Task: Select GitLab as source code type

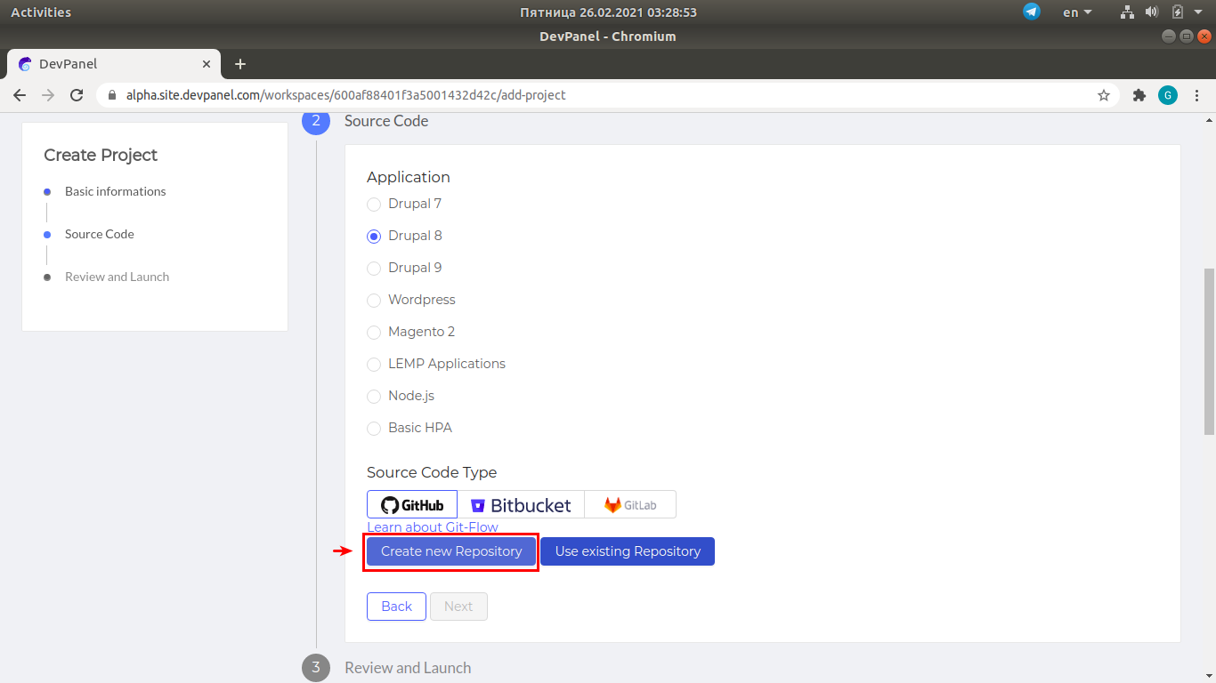Action: pos(630,503)
